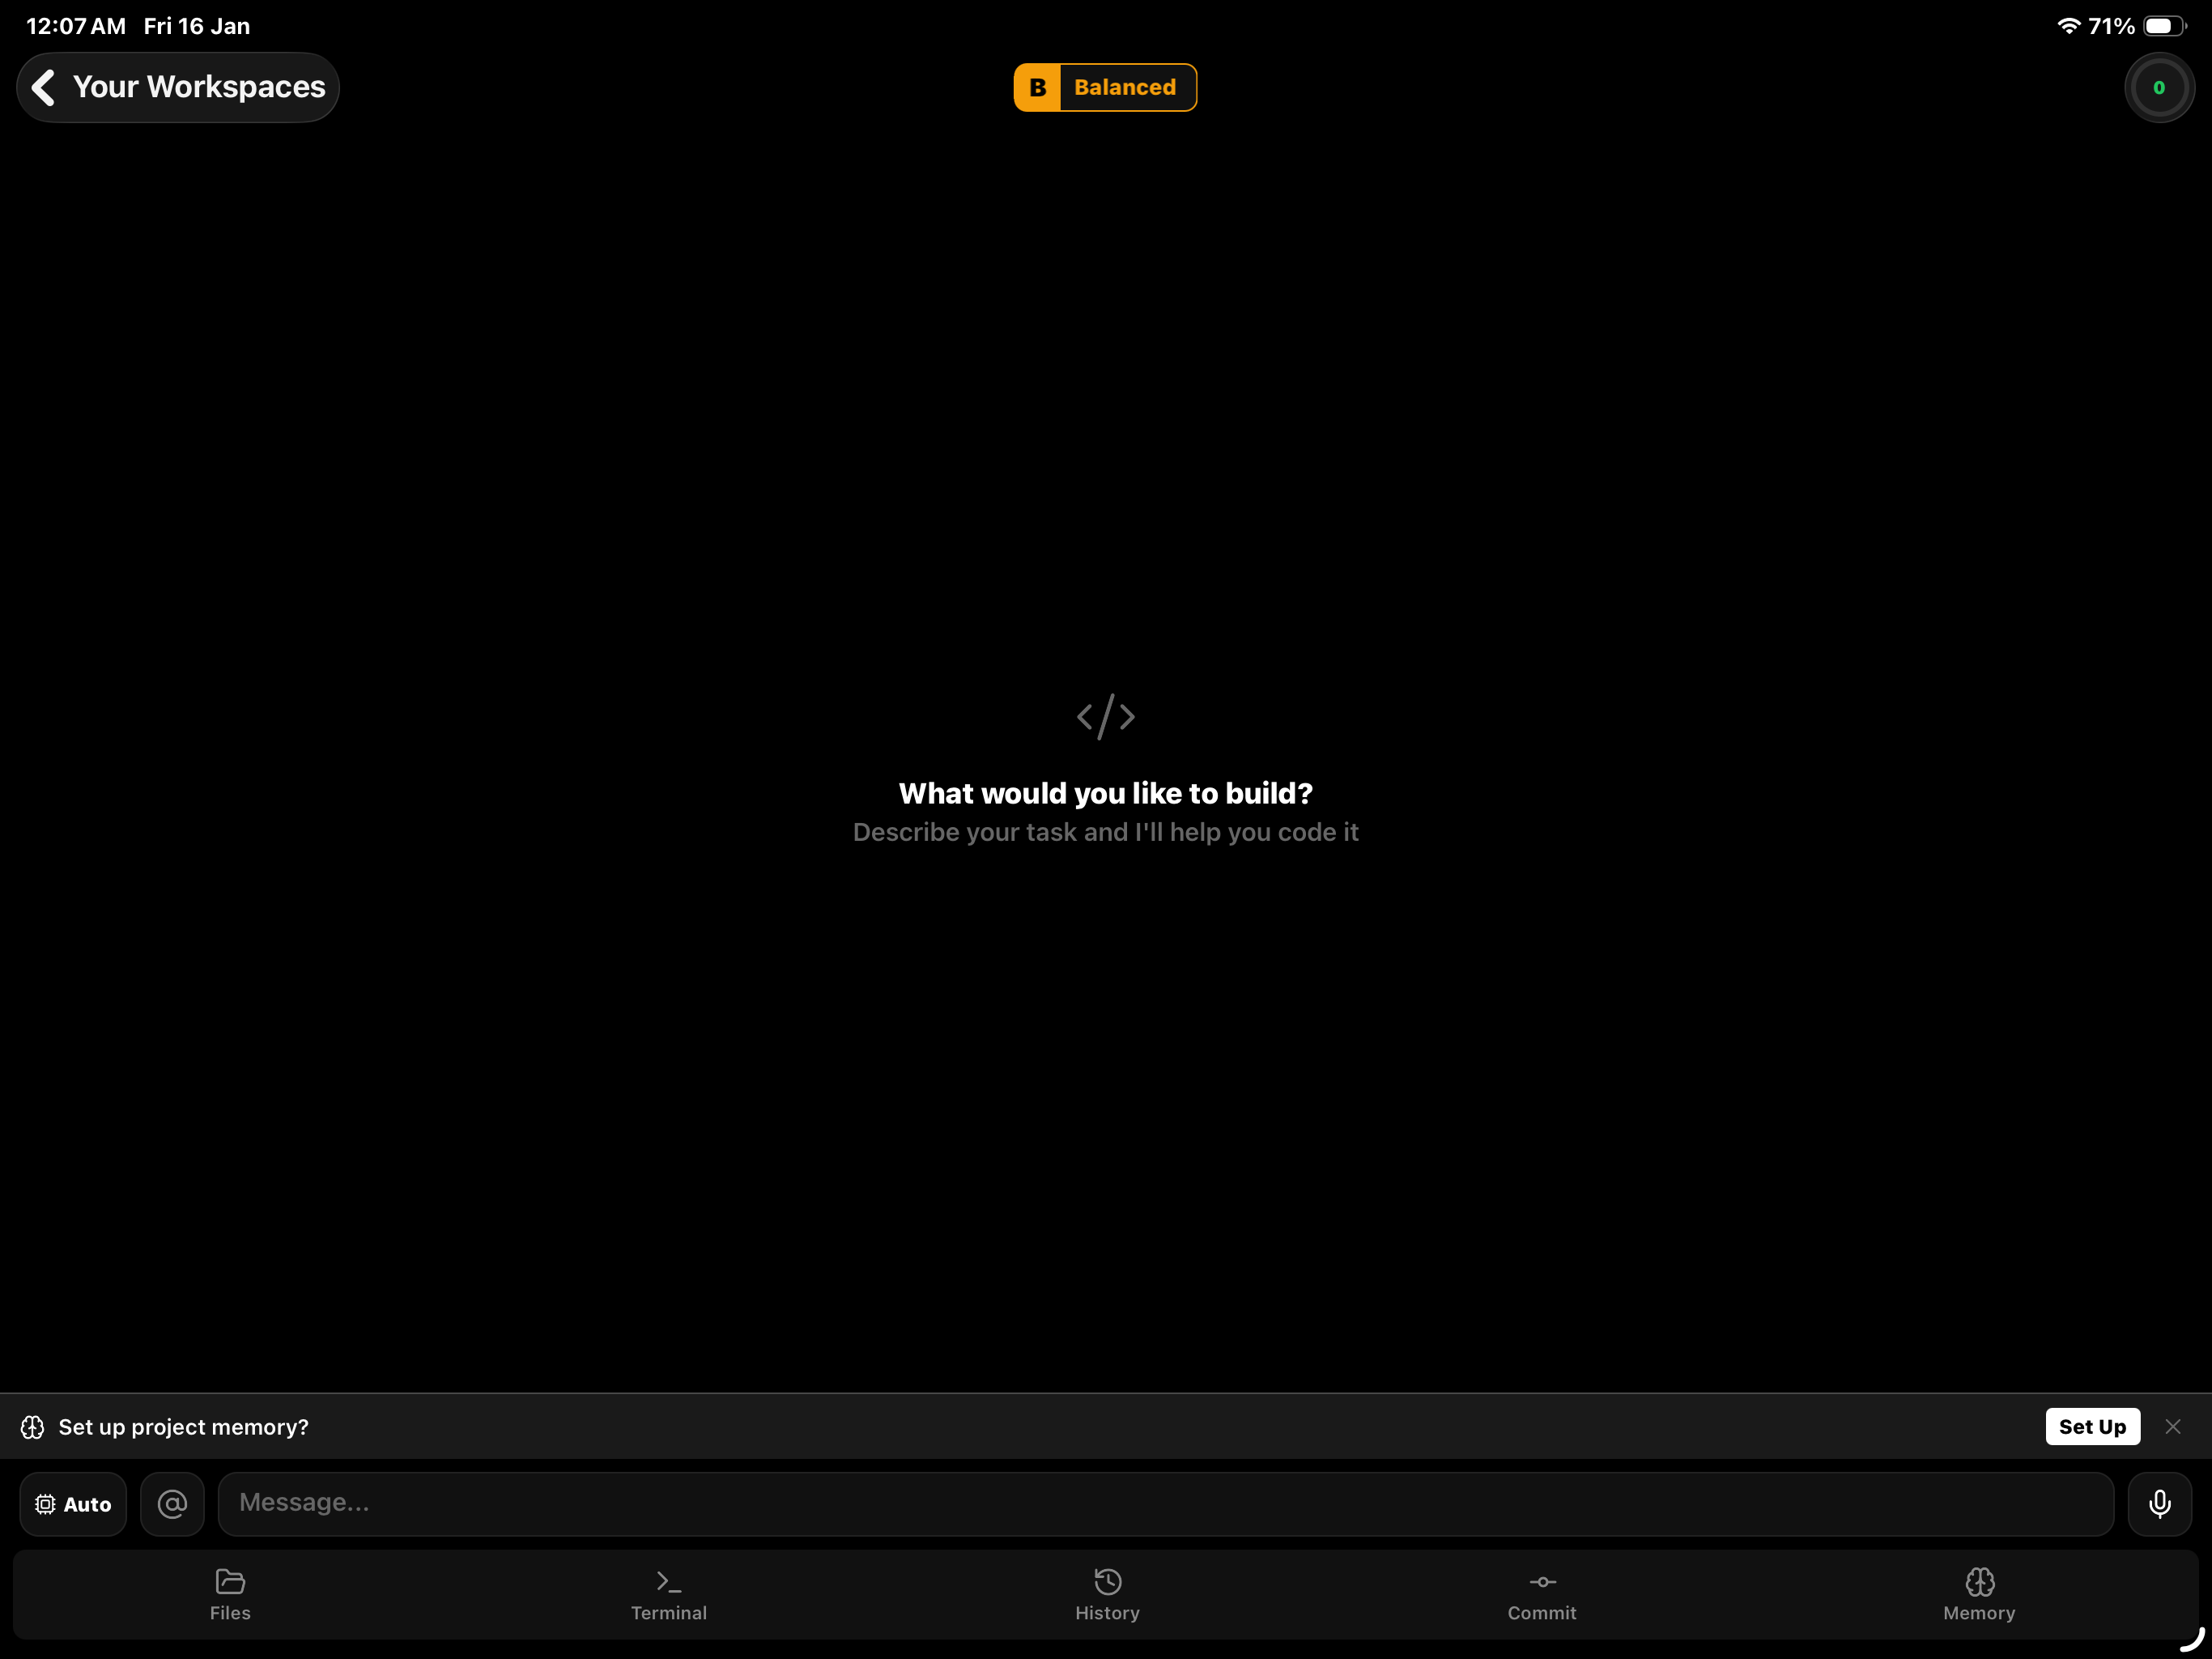Screen dimensions: 2212x1659
Task: Tap the battery indicator
Action: click(x=2165, y=26)
